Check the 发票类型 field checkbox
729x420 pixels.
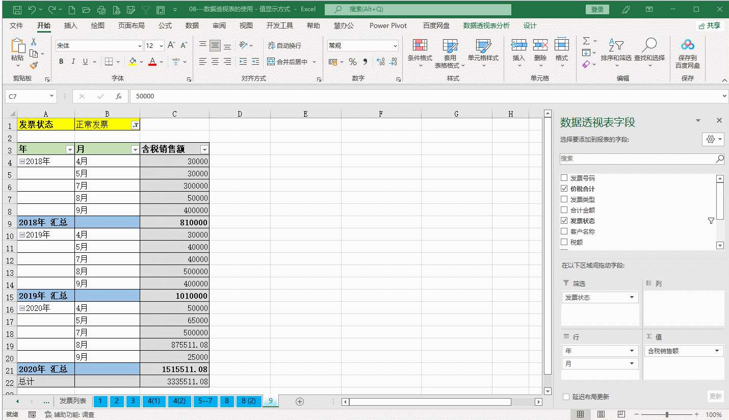point(564,199)
